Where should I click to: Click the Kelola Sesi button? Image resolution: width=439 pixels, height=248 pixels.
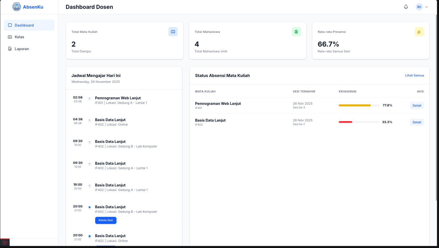pyautogui.click(x=106, y=220)
